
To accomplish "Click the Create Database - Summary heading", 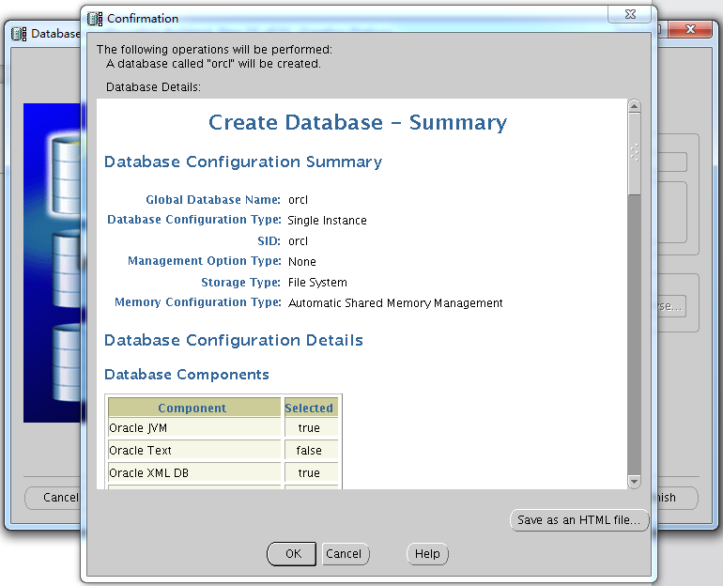I will tap(358, 123).
